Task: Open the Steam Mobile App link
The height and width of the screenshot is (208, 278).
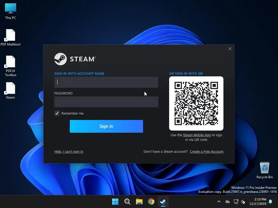Action: click(197, 135)
